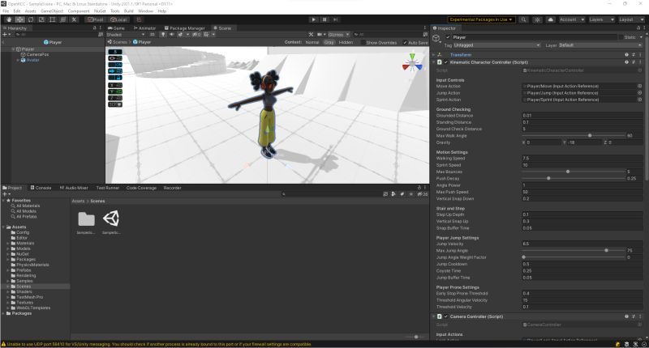This screenshot has height=348, width=649.
Task: Open Kinematic Character Controller help icon
Action: tap(626, 62)
